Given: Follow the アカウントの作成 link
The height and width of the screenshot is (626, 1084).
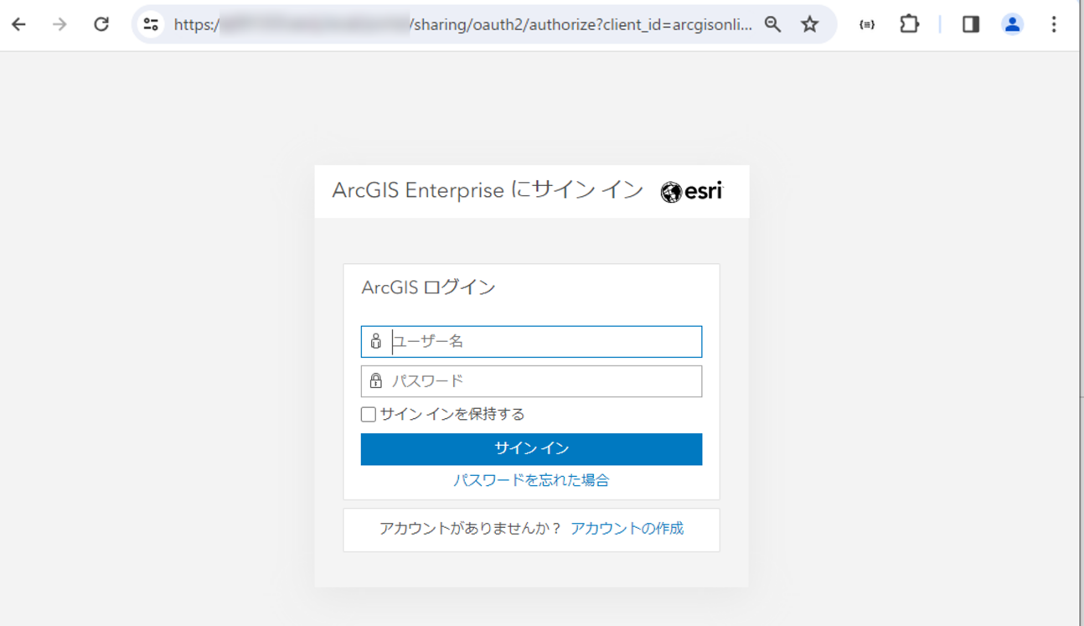Looking at the screenshot, I should 627,529.
